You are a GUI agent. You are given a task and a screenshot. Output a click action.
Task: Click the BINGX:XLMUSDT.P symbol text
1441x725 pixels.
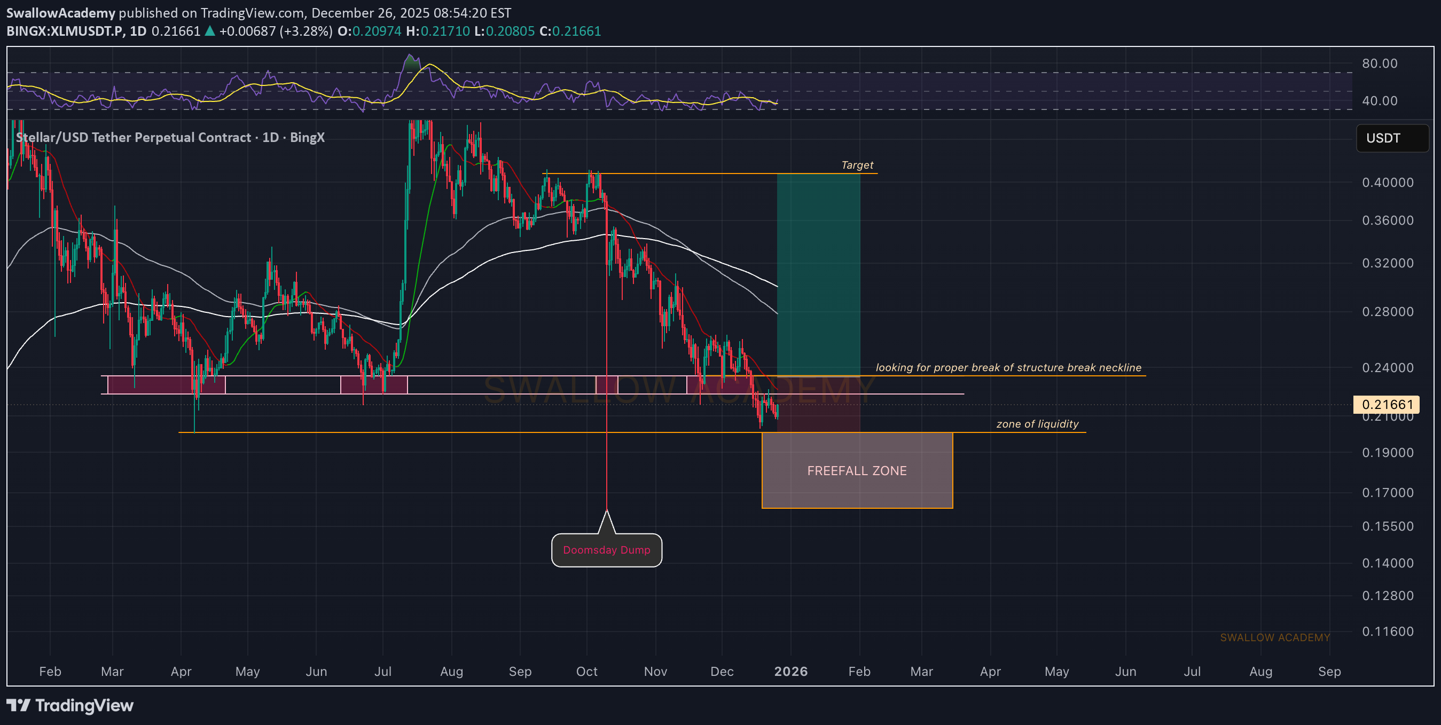pos(64,31)
